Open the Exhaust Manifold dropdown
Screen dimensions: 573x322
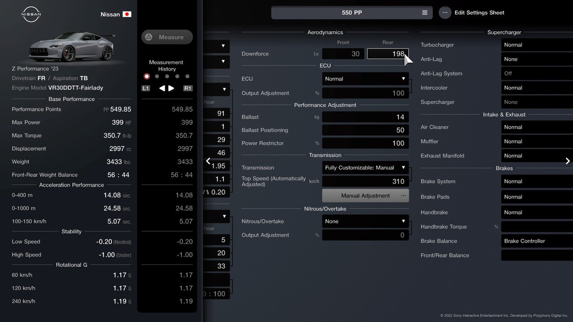click(537, 156)
